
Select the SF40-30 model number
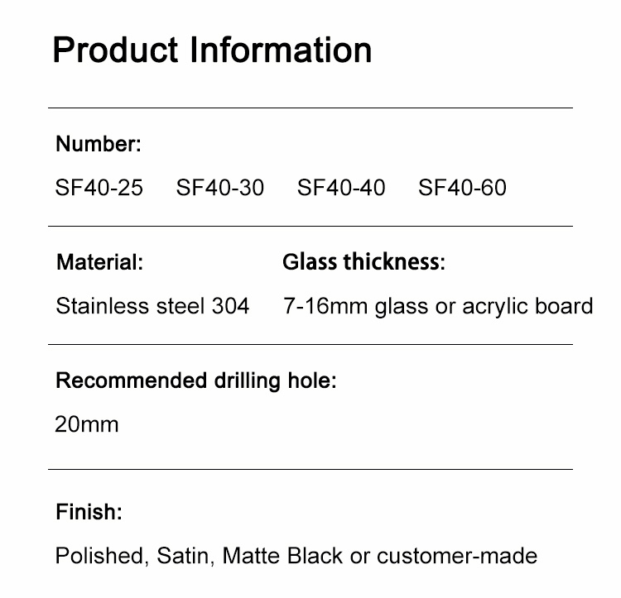click(220, 188)
